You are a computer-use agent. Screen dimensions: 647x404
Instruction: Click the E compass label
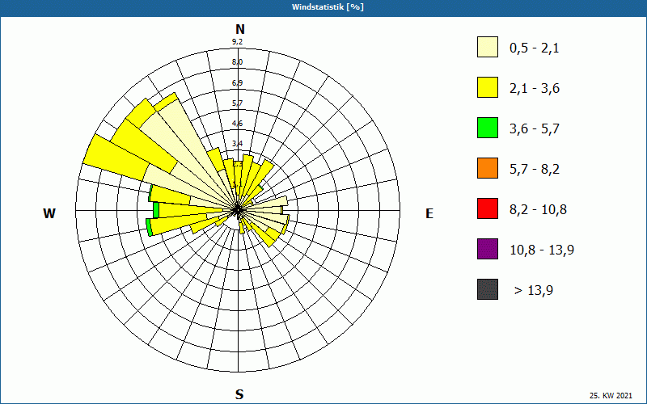click(x=429, y=213)
